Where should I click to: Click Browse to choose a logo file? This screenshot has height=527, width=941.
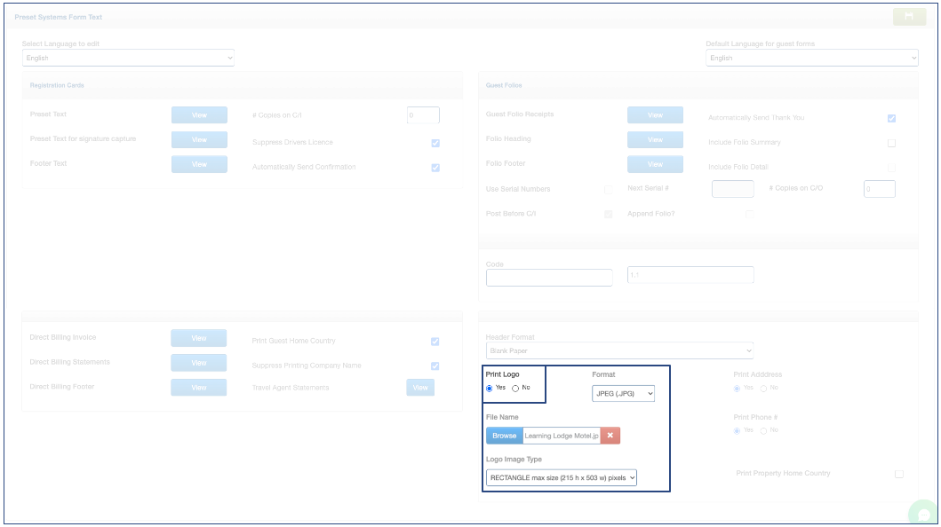coord(504,436)
